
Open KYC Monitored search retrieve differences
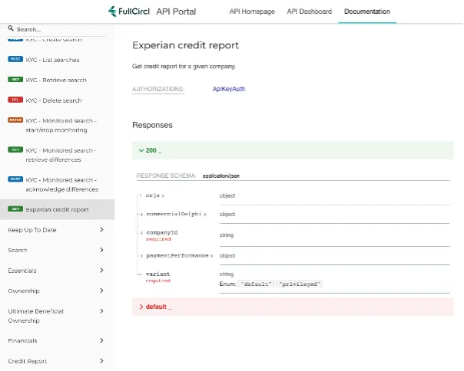click(x=57, y=155)
